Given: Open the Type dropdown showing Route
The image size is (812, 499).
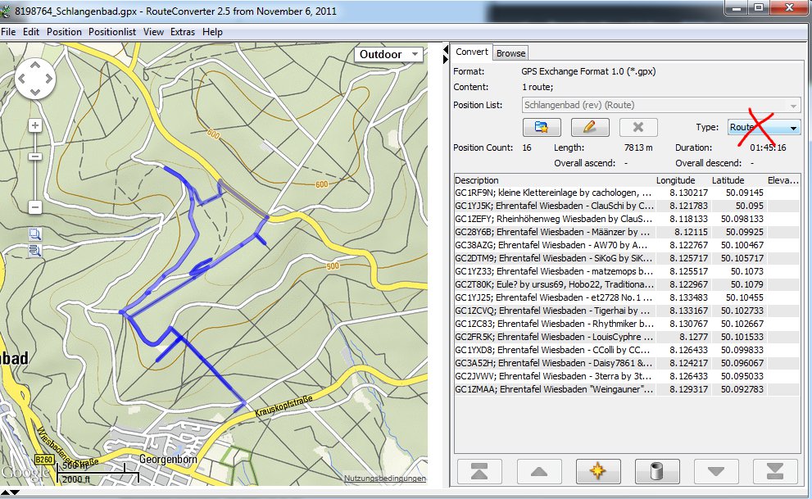Looking at the screenshot, I should click(x=764, y=127).
